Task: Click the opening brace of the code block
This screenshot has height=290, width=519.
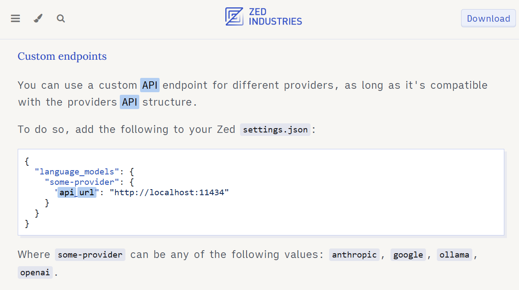Action: point(27,161)
